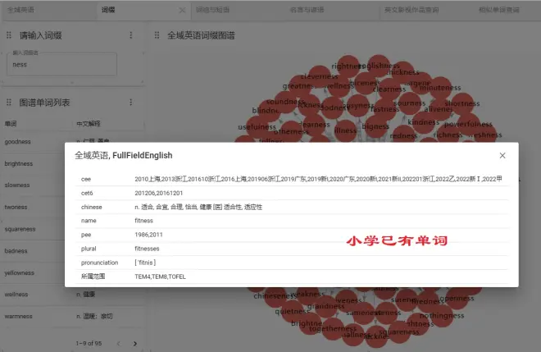
Task: Grab the drag handle beside 图谱单词列表
Action: click(x=9, y=103)
